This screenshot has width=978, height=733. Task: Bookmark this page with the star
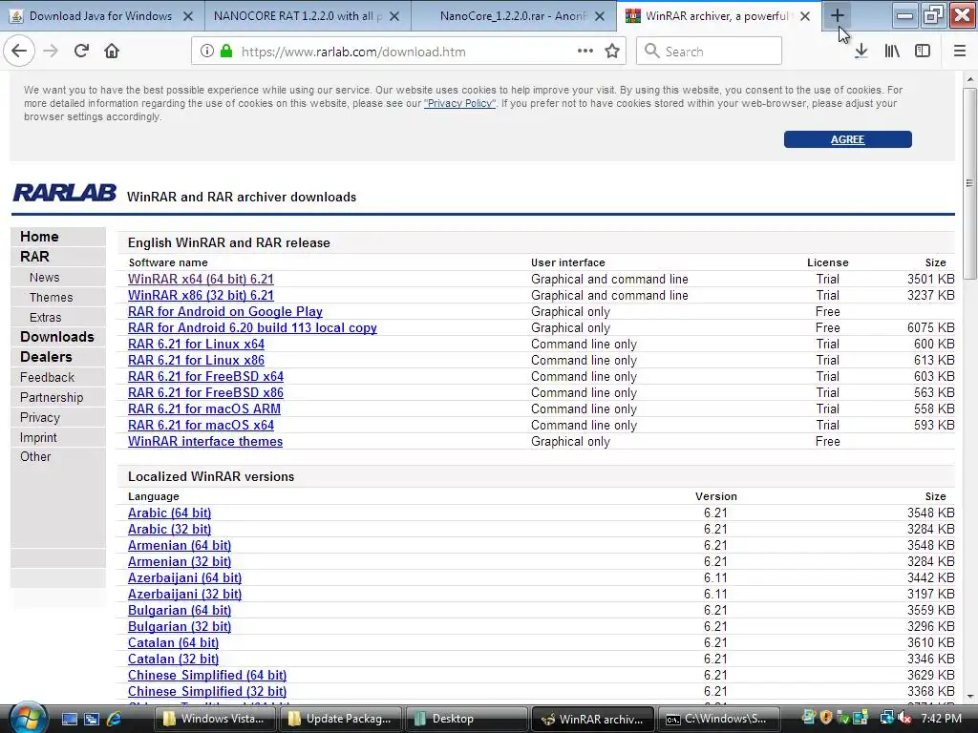point(612,52)
